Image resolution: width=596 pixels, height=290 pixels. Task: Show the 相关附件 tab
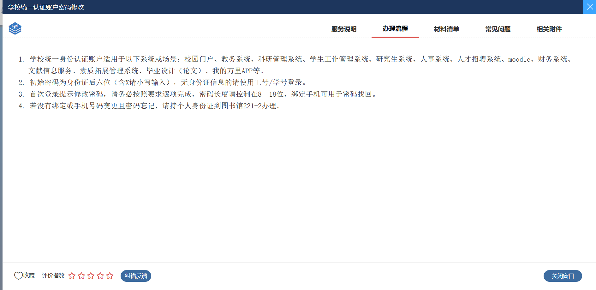click(549, 29)
